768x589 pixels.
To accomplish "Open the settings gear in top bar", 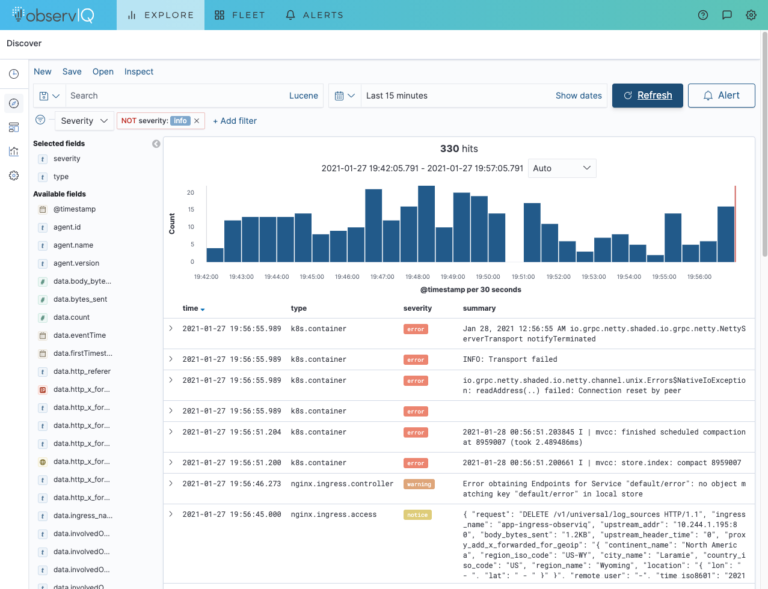I will (751, 15).
